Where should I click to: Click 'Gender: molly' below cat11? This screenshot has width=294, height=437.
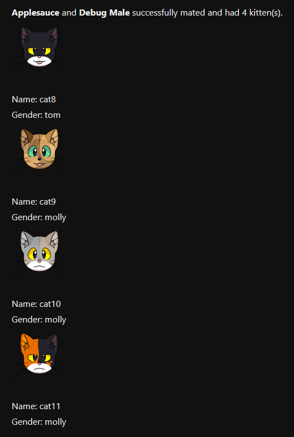(39, 422)
